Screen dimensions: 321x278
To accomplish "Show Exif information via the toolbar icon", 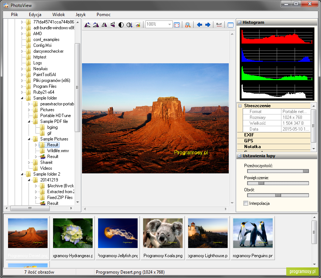I will point(219,25).
